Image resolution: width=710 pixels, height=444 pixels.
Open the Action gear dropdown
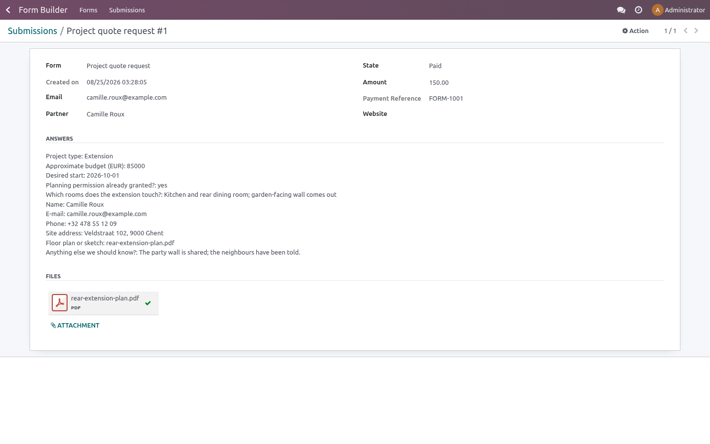coord(635,31)
